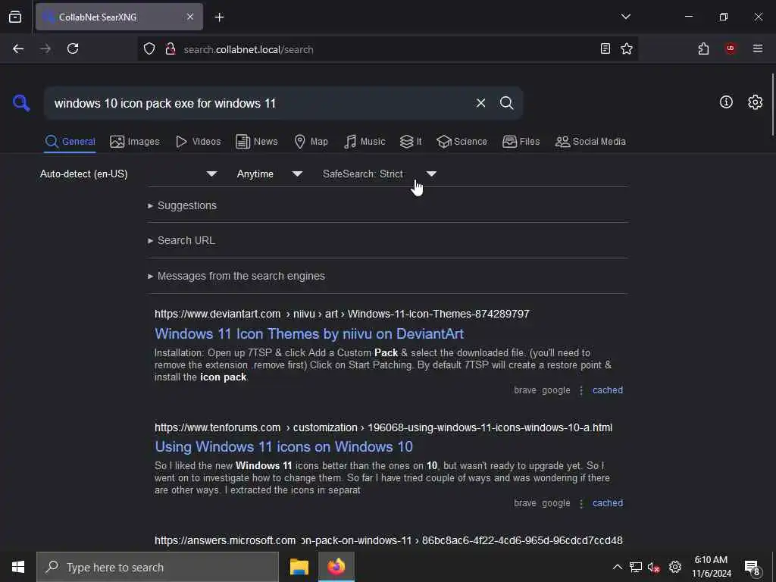The image size is (776, 582).
Task: Switch to the Files category tab
Action: pyautogui.click(x=521, y=142)
